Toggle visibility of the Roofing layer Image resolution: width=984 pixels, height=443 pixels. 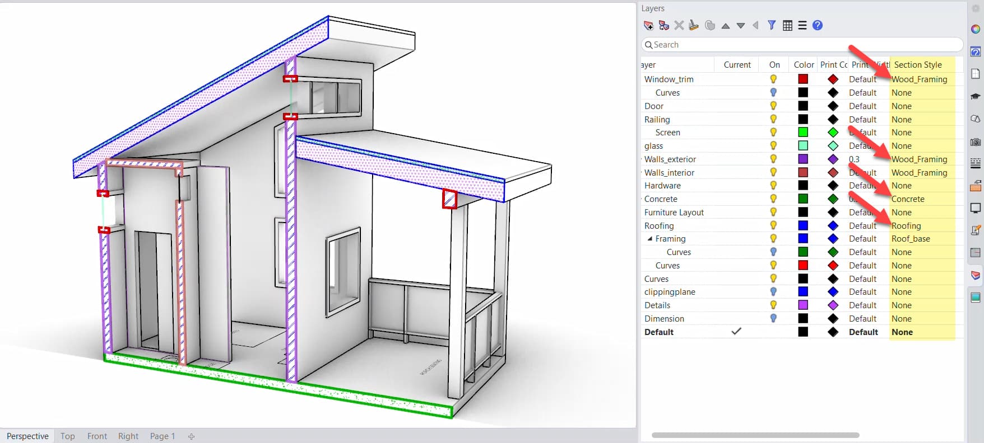click(x=773, y=225)
